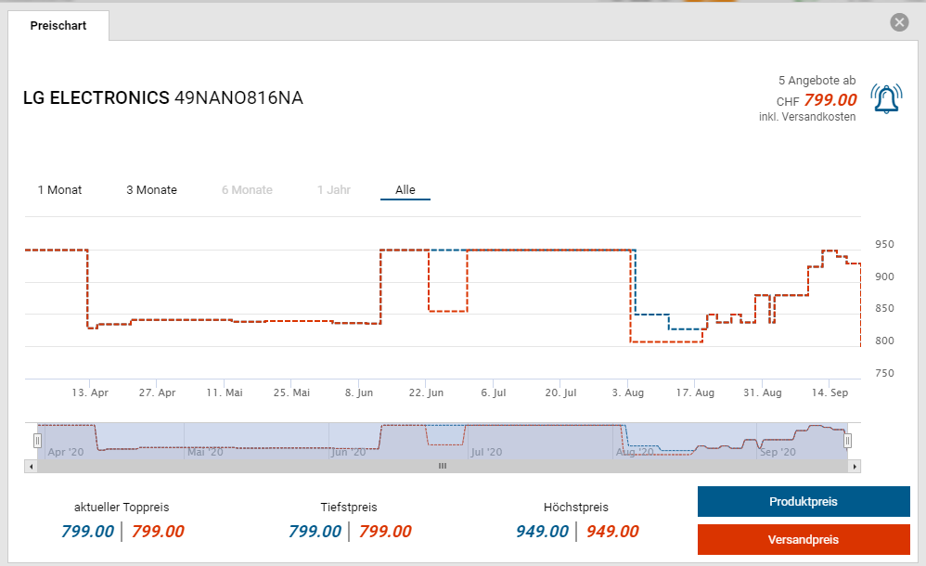Click the right navigator range handle
926x566 pixels.
pos(847,441)
